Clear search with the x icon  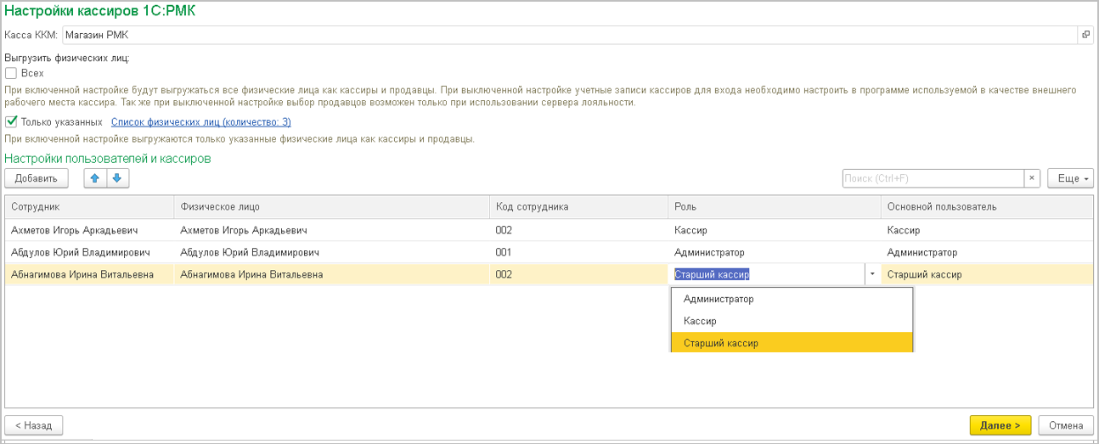pos(1032,178)
